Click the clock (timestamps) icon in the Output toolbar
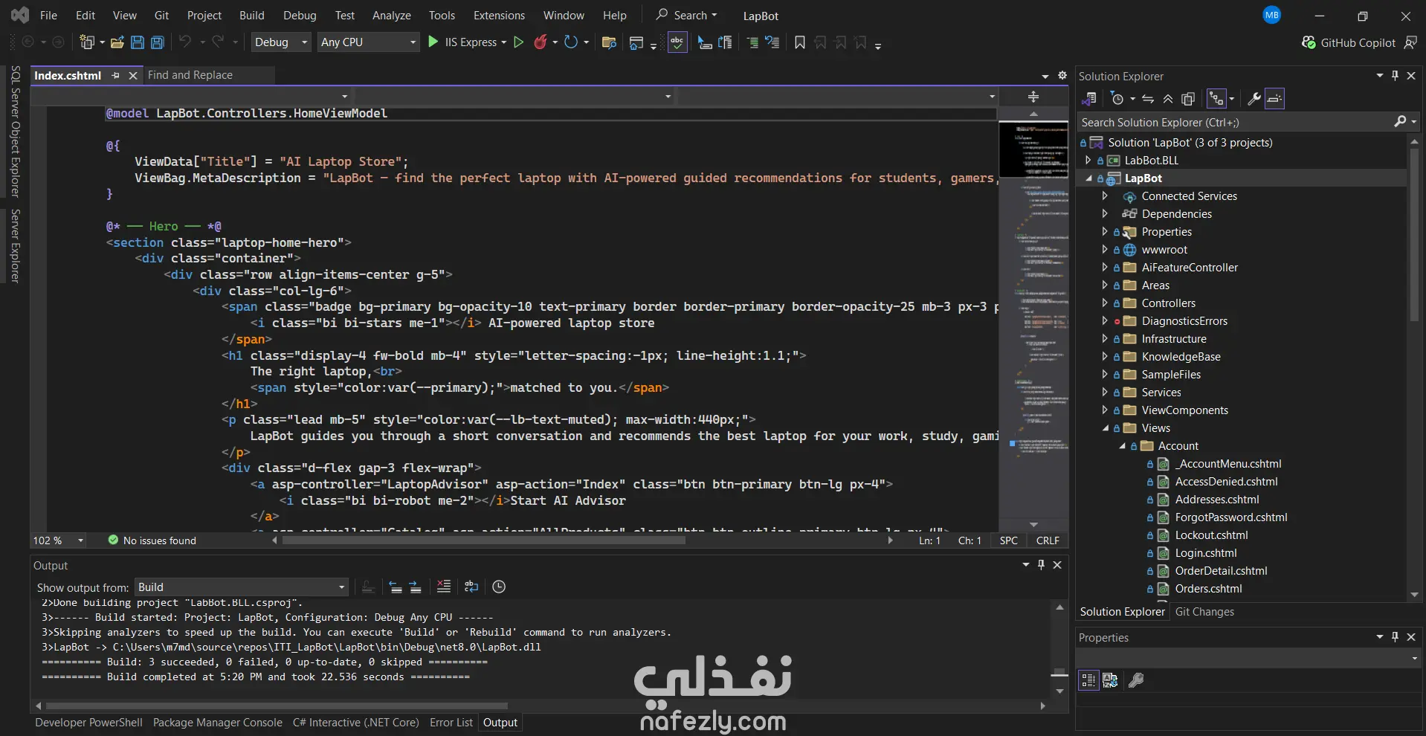The width and height of the screenshot is (1426, 736). pos(499,587)
